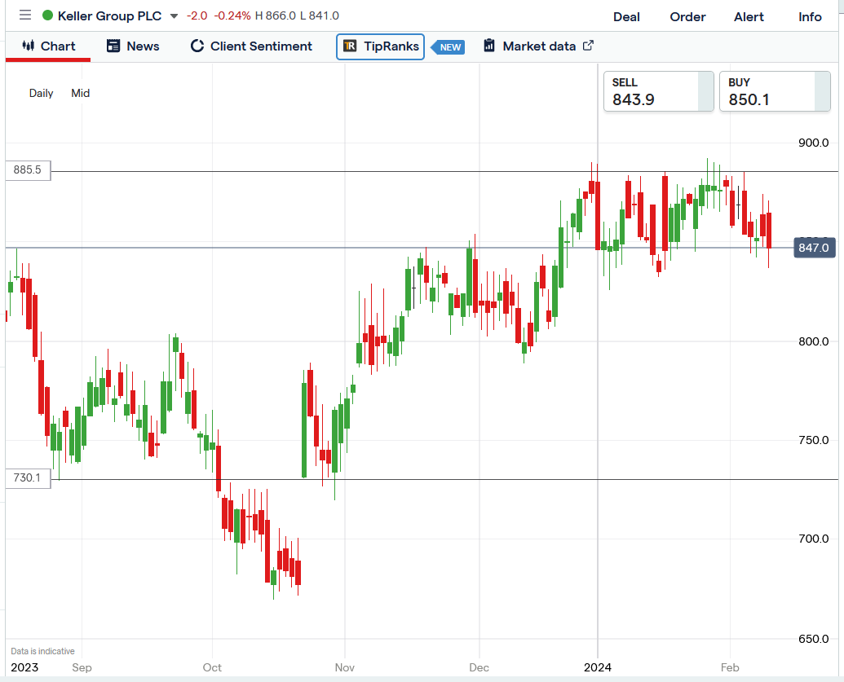This screenshot has height=682, width=844.
Task: Click the 650.0 price axis label
Action: 813,639
